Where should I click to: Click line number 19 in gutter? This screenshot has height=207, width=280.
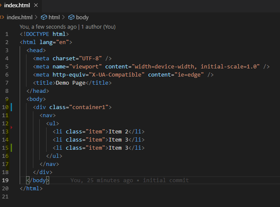coord(5,180)
